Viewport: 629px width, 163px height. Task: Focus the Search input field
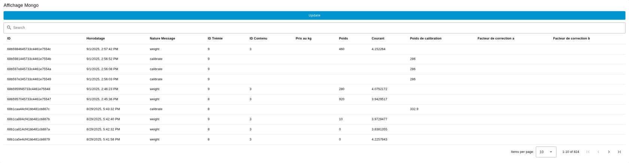314,28
